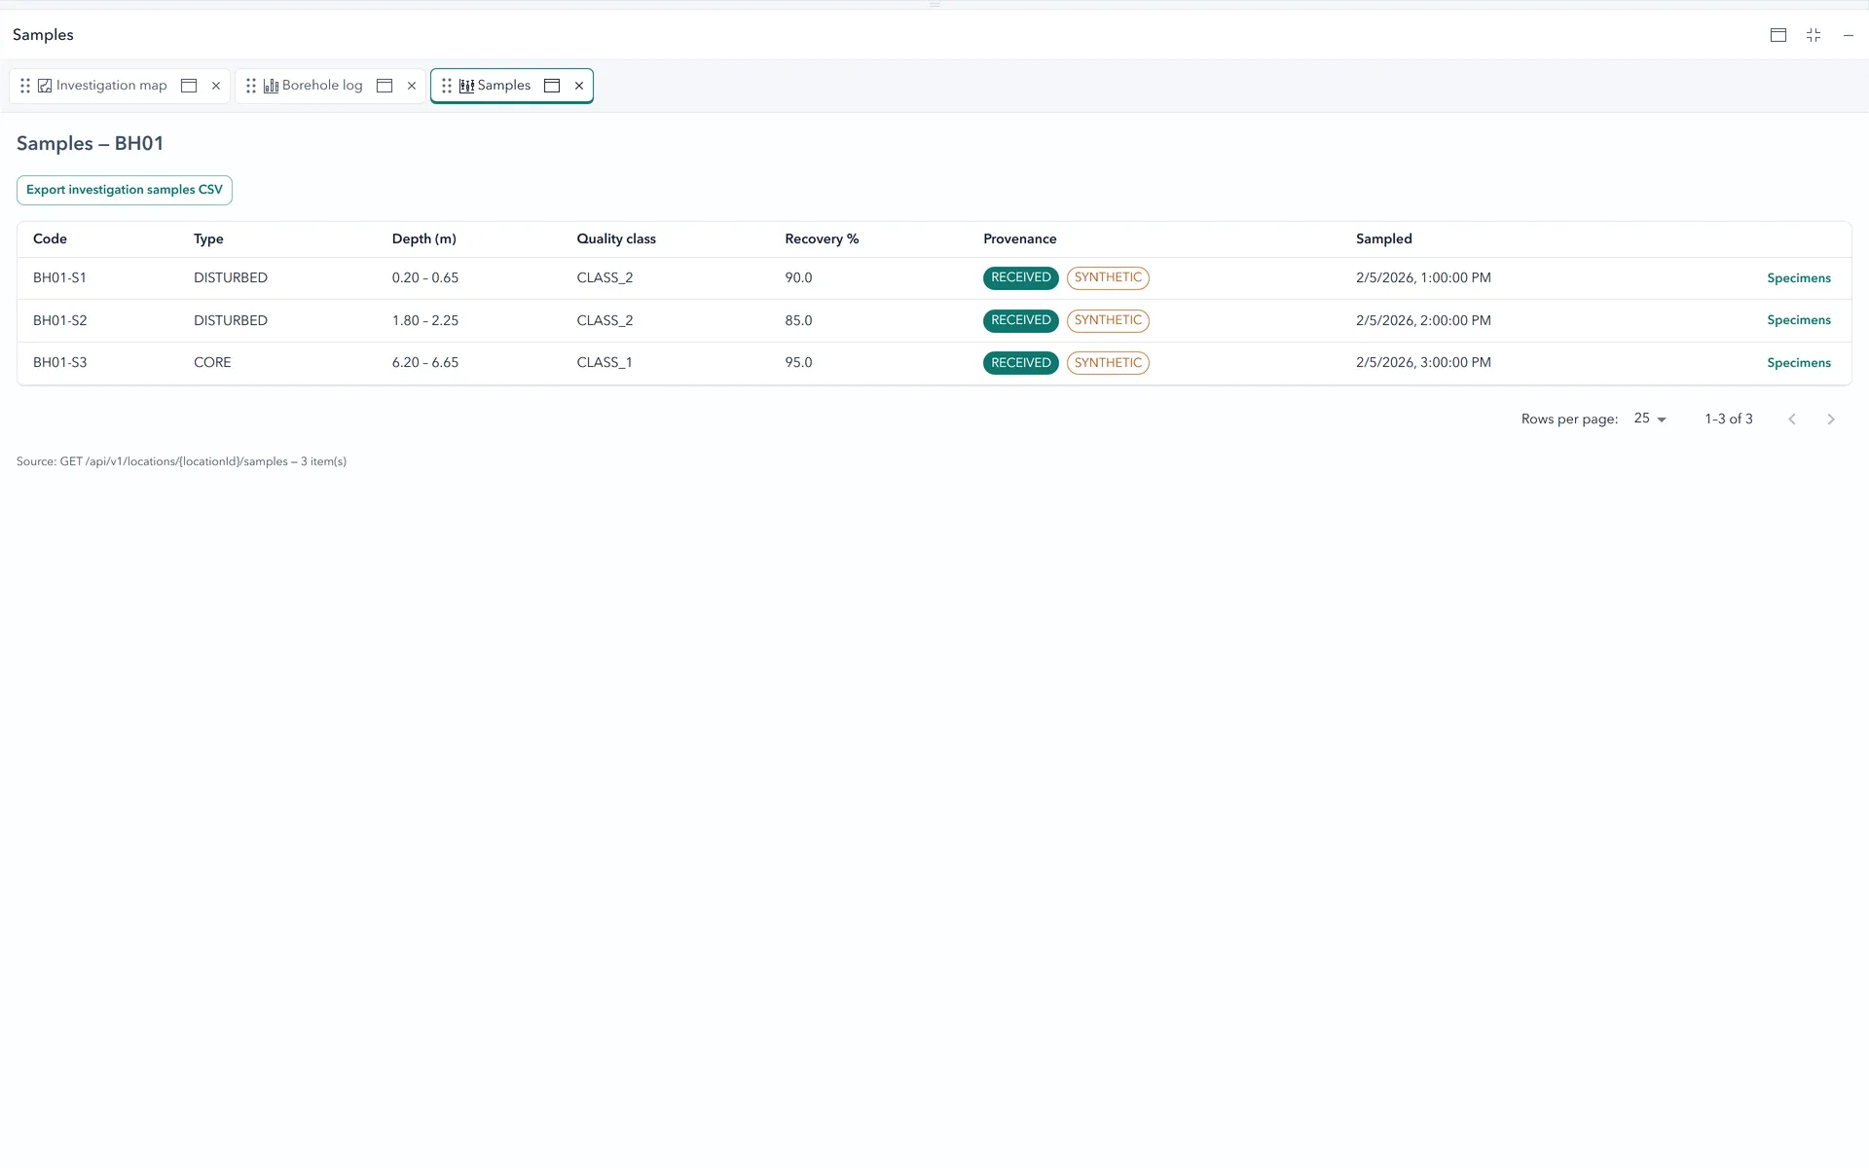Image resolution: width=1869 pixels, height=1168 pixels.
Task: Click the Code column header
Action: (50, 239)
